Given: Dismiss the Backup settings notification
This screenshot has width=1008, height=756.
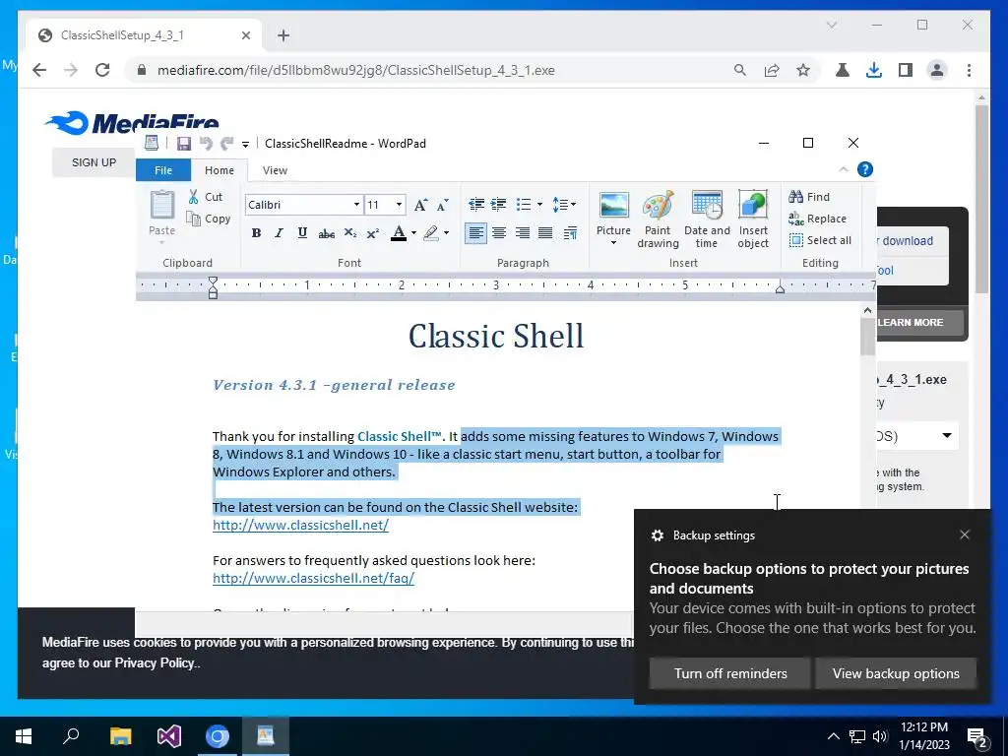Looking at the screenshot, I should pyautogui.click(x=965, y=535).
